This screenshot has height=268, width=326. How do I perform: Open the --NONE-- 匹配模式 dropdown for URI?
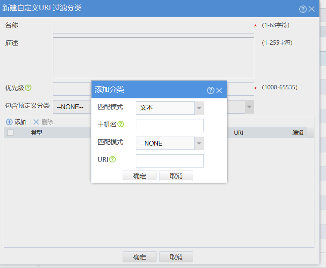pyautogui.click(x=199, y=143)
